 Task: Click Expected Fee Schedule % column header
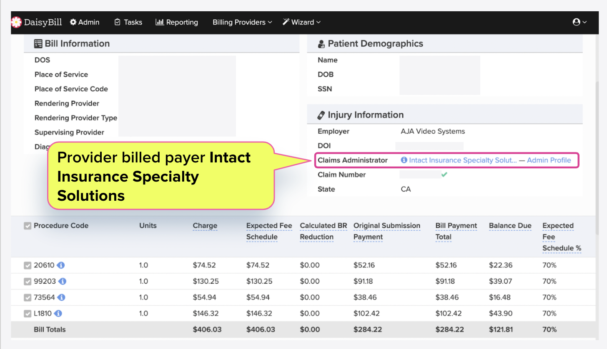tap(562, 237)
